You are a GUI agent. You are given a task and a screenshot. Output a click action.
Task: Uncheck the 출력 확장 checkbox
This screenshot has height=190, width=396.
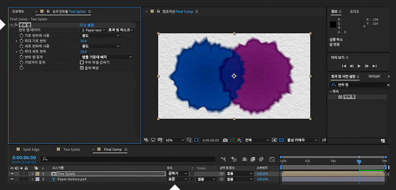82,68
